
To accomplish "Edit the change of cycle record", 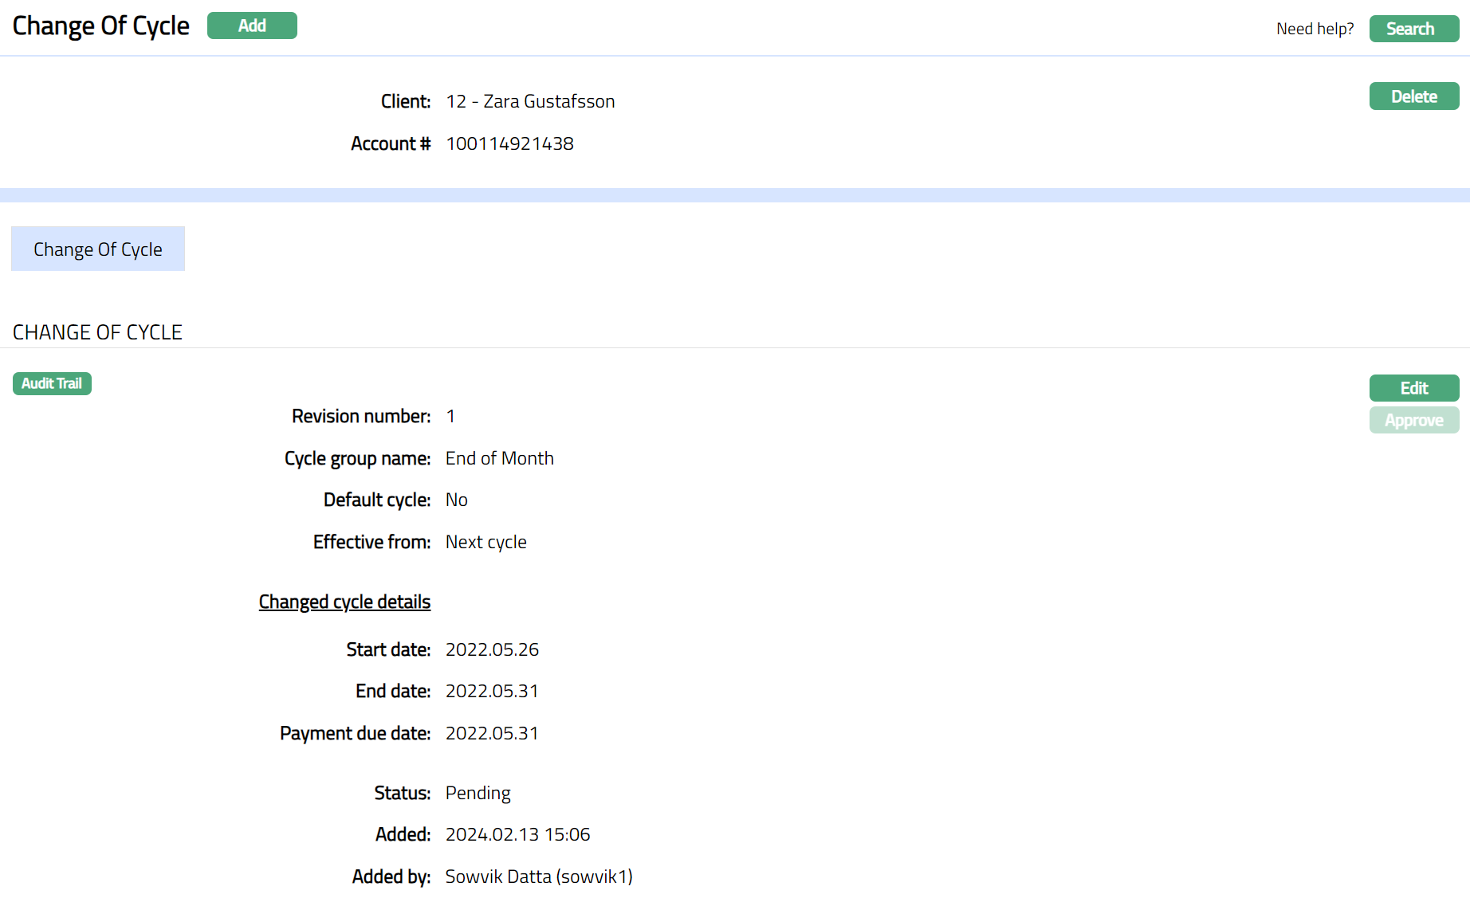I will pos(1413,388).
